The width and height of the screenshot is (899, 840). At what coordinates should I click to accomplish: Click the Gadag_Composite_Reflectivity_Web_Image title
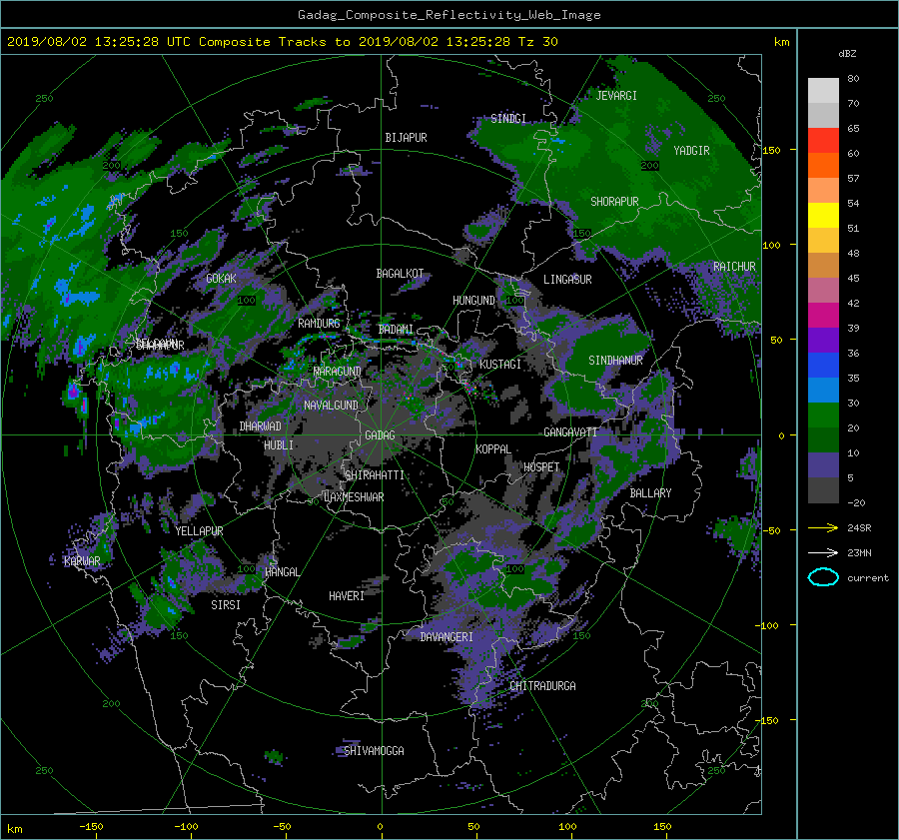pos(449,15)
